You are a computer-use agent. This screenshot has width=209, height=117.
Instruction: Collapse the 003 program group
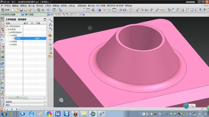[x=8, y=35]
